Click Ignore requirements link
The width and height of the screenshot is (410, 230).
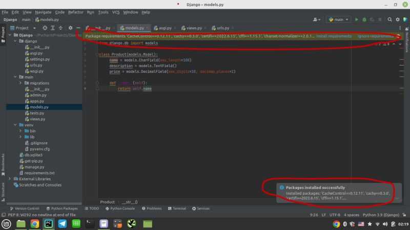click(x=376, y=36)
